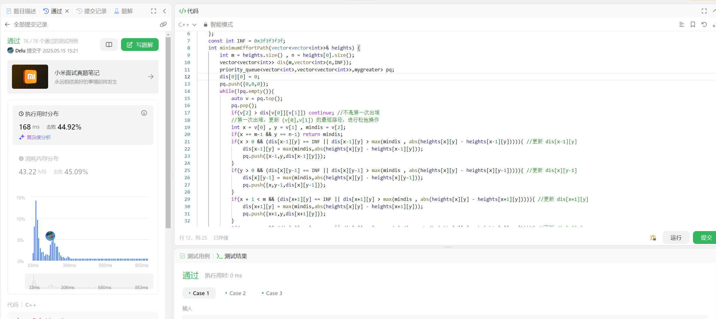Viewport: 716px width, 319px height.
Task: Click the runtime range slider strip
Action: click(89, 281)
